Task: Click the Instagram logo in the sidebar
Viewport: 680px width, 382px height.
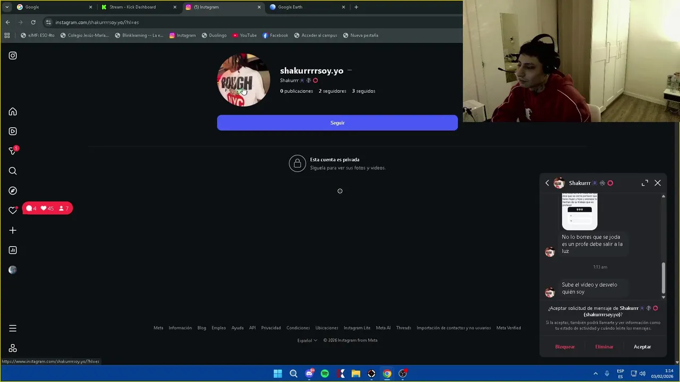Action: click(x=13, y=56)
